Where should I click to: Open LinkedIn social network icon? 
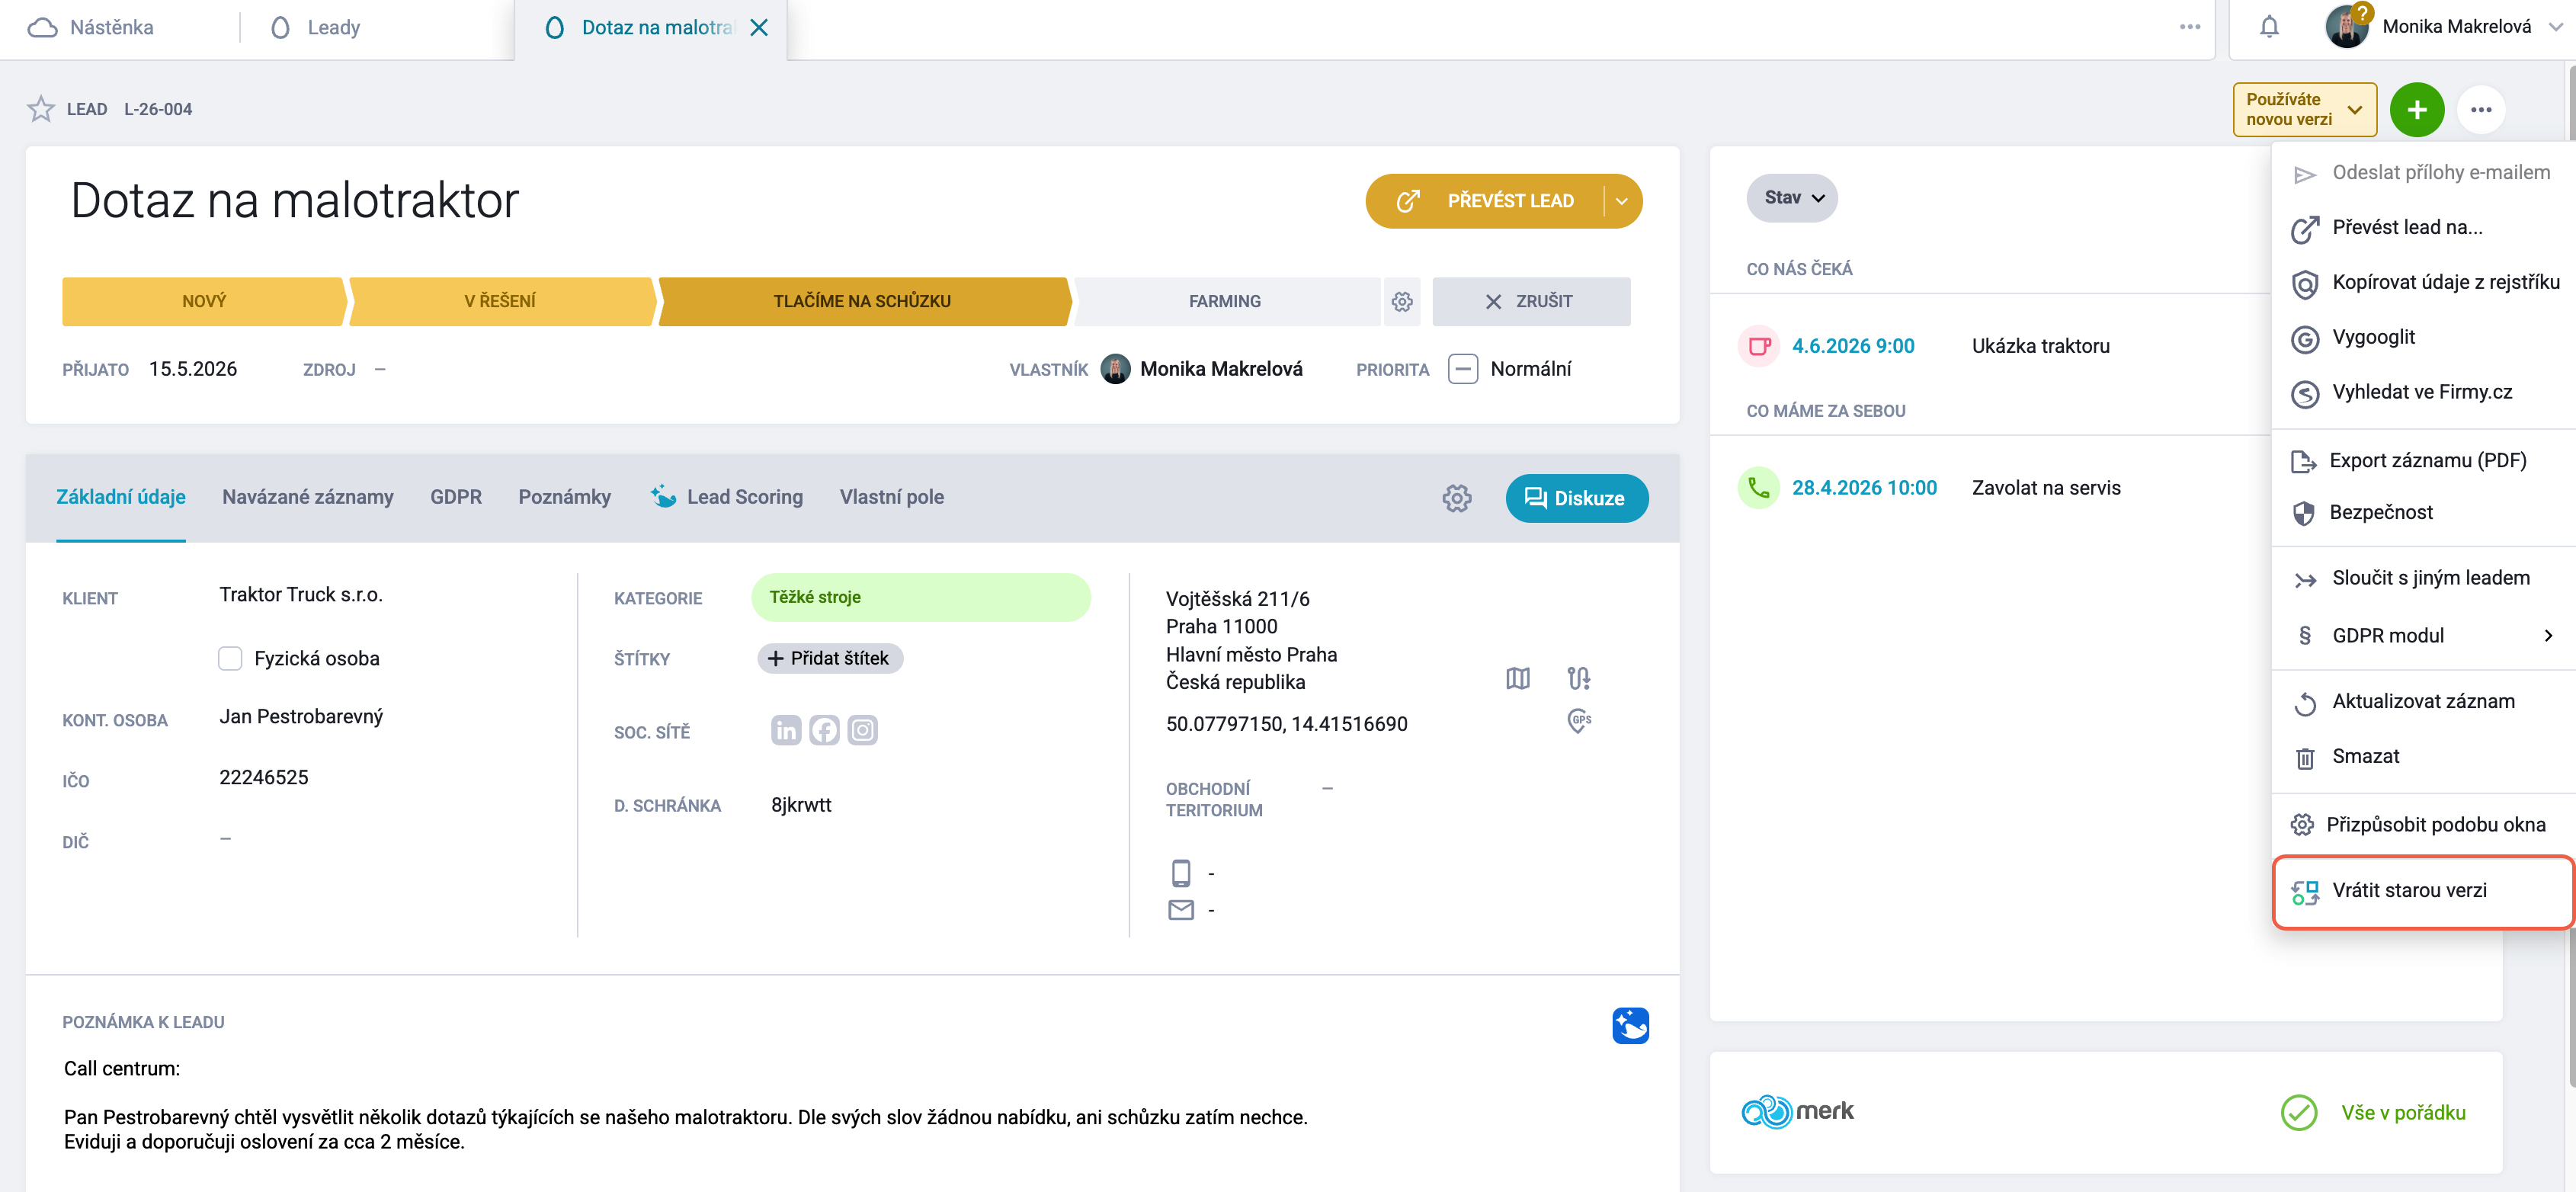coord(786,730)
